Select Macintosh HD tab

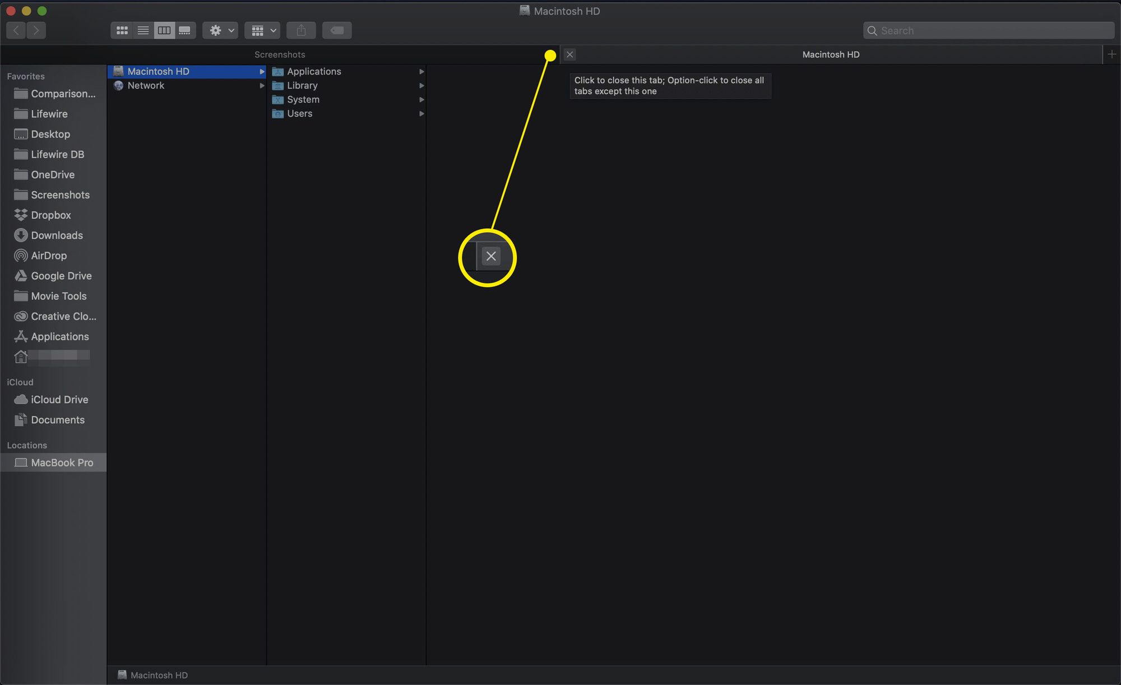tap(831, 54)
